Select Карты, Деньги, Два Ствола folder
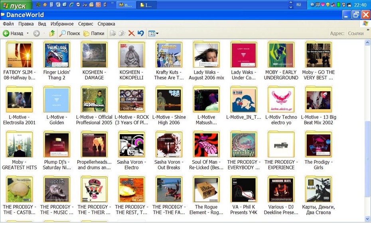The width and height of the screenshot is (371, 241). 318,196
